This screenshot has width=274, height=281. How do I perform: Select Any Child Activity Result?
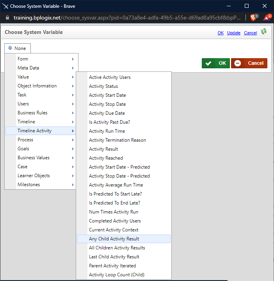124,239
